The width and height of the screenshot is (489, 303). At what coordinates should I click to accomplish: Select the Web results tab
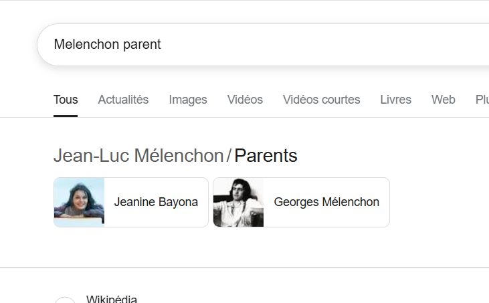[443, 100]
